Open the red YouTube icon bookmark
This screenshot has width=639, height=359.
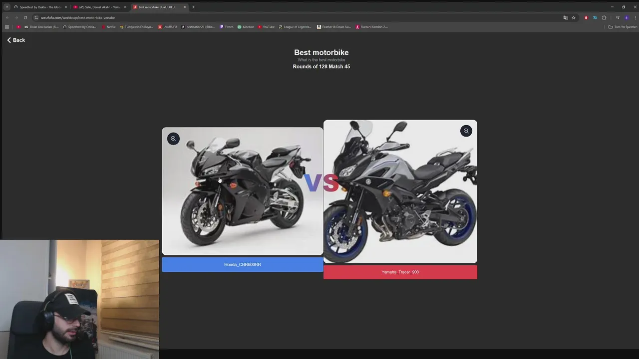pos(18,27)
